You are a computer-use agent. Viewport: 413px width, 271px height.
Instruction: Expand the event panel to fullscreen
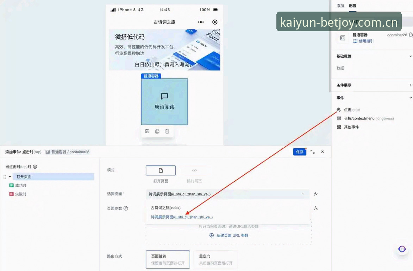[312, 152]
